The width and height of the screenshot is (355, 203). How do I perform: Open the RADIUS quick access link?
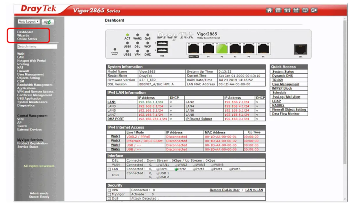point(278,105)
